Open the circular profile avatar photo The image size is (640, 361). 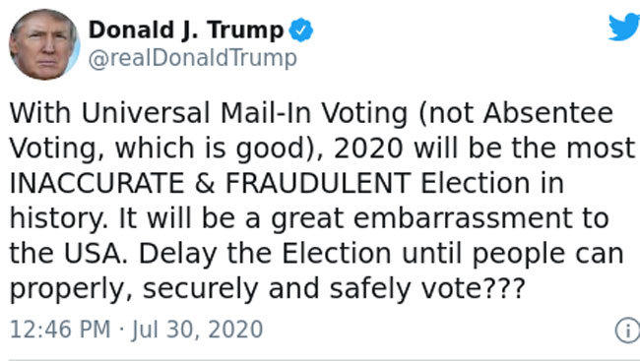click(x=44, y=44)
